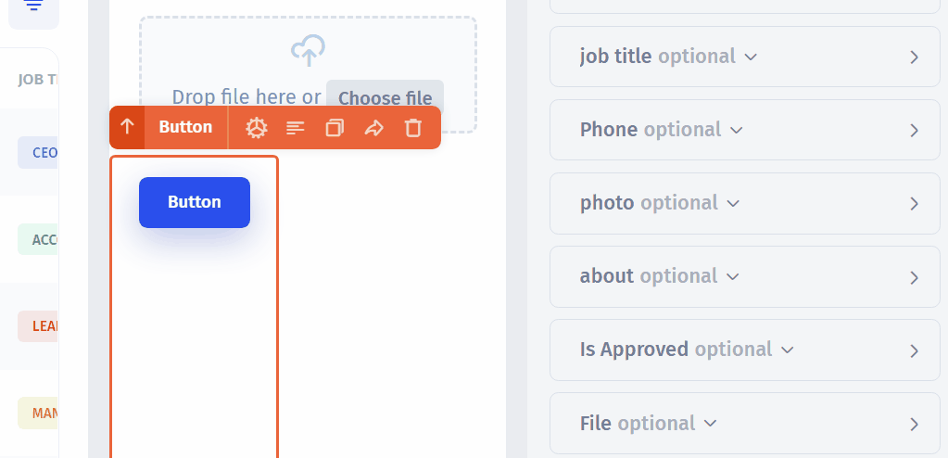Image resolution: width=948 pixels, height=458 pixels.
Task: Select parent element up-arrow icon
Action: tap(128, 127)
